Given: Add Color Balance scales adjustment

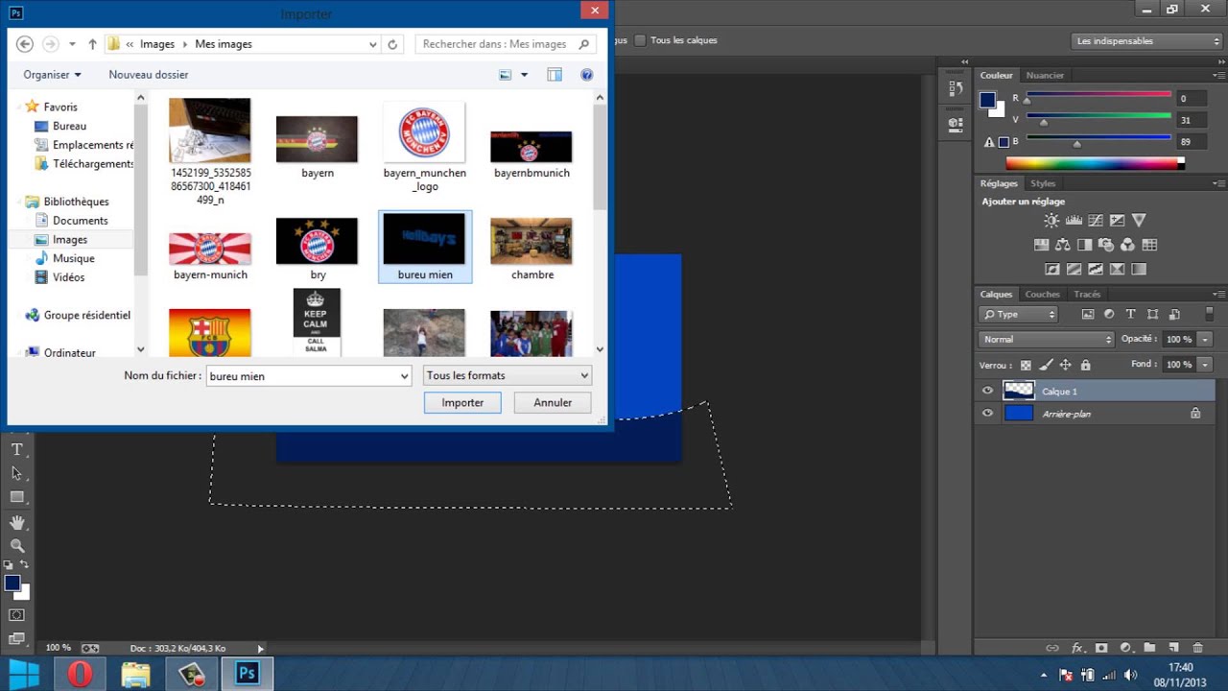Looking at the screenshot, I should [x=1063, y=245].
